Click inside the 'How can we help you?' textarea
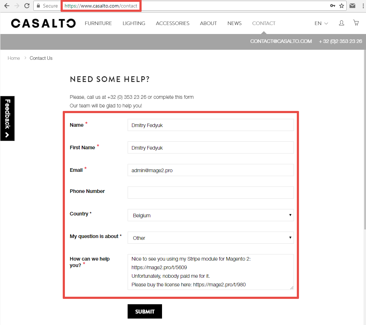 tap(210, 272)
